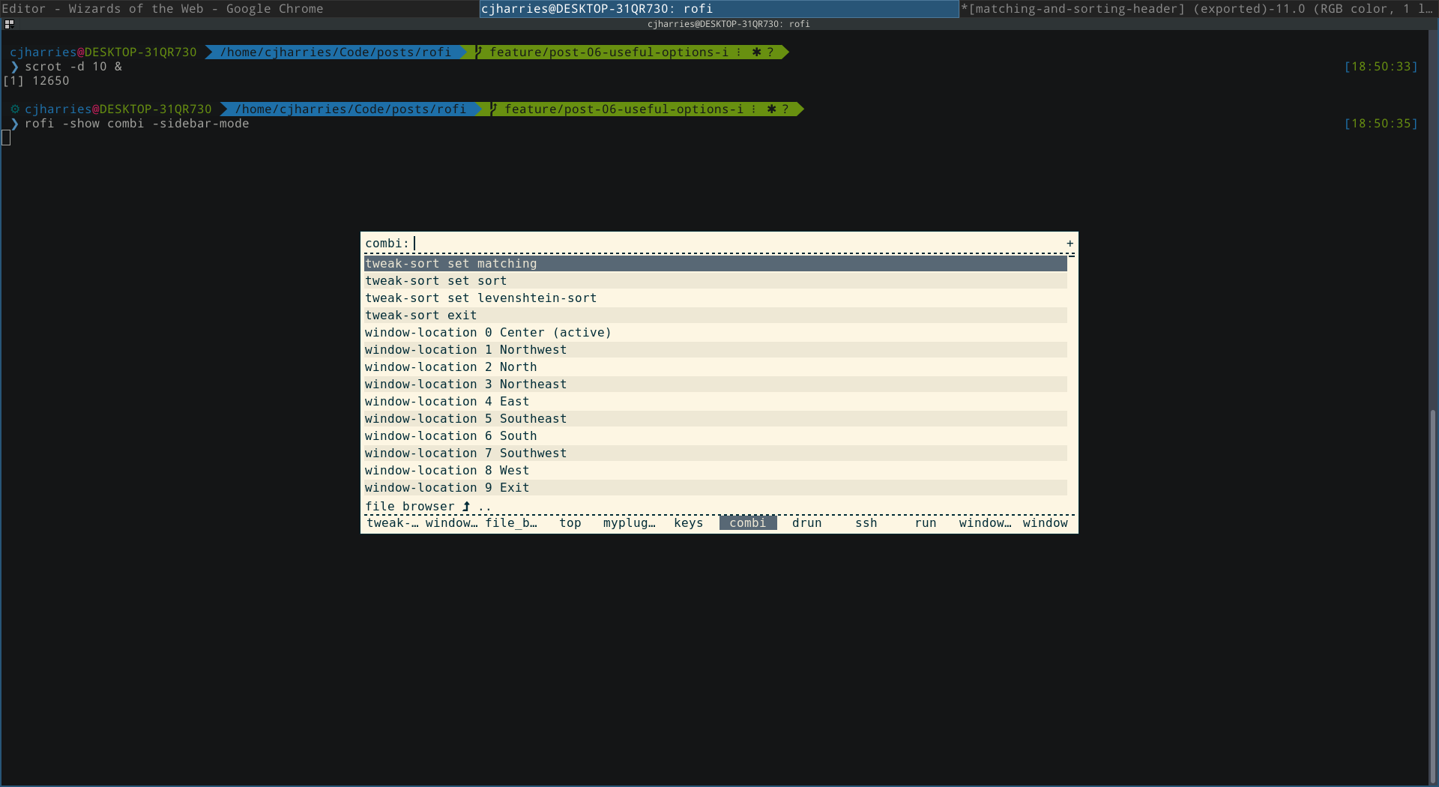This screenshot has height=787, width=1439.
Task: Switch to the 'tweak-…' sidebar mode
Action: coord(393,522)
